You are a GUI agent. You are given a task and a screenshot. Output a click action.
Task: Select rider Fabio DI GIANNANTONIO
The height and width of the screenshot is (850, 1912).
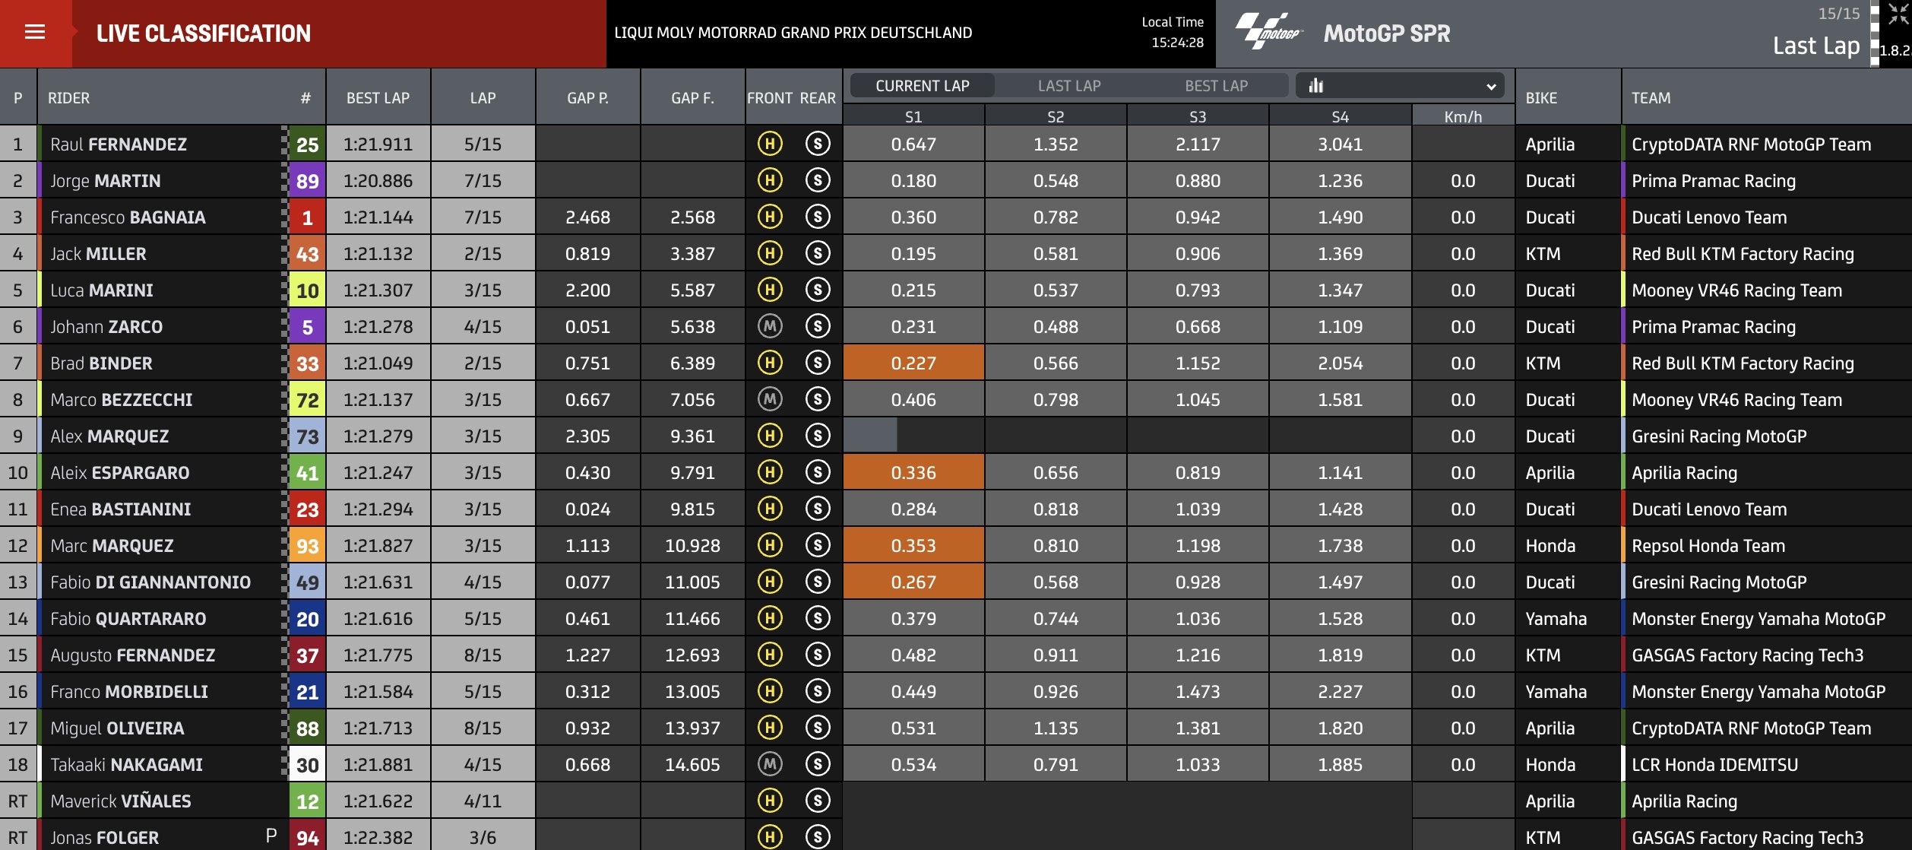coord(150,582)
